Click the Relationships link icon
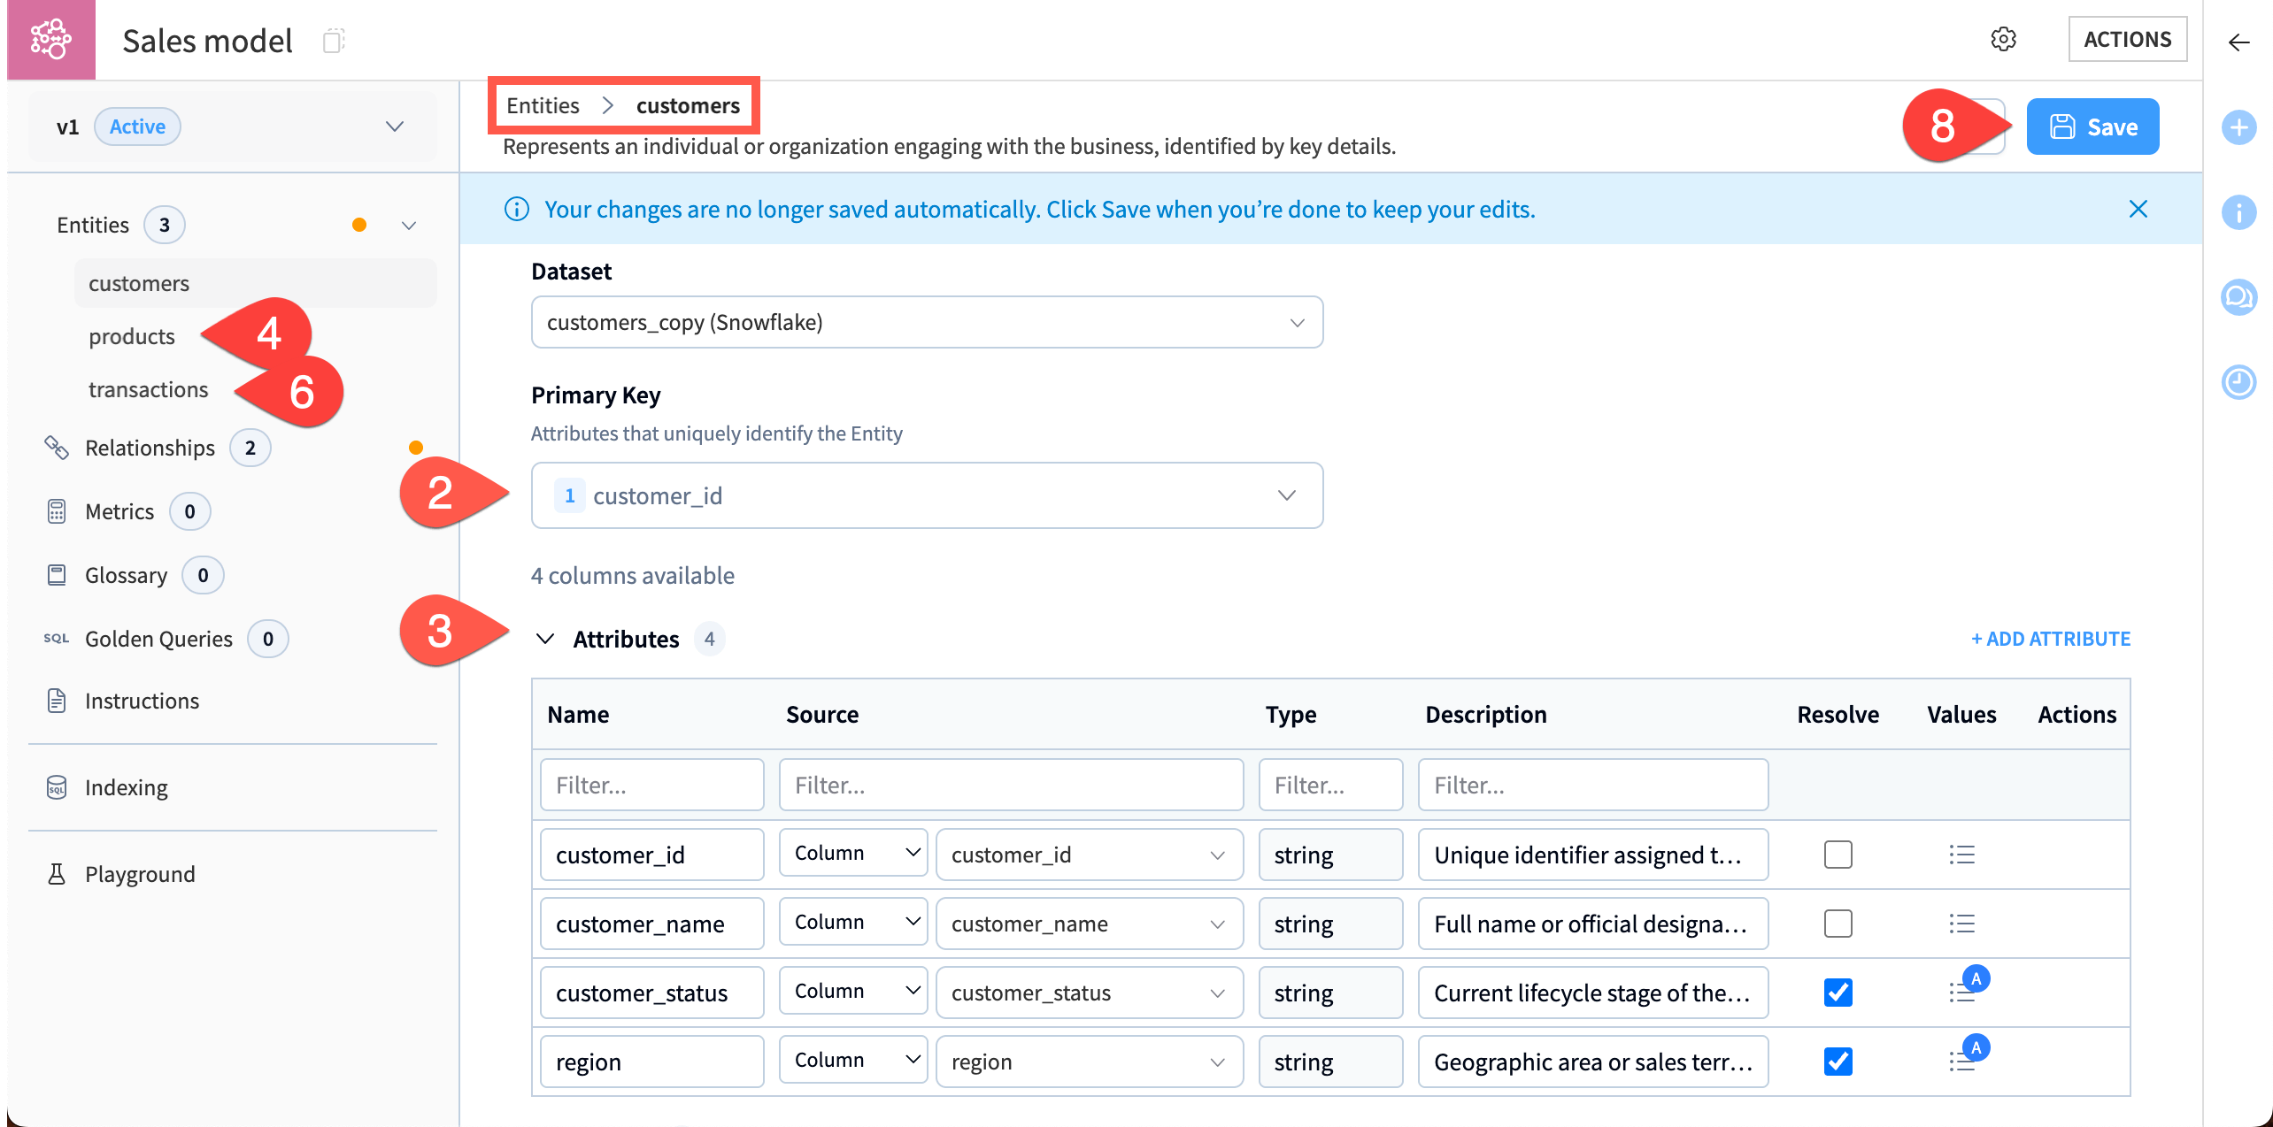The image size is (2273, 1127). pos(57,448)
